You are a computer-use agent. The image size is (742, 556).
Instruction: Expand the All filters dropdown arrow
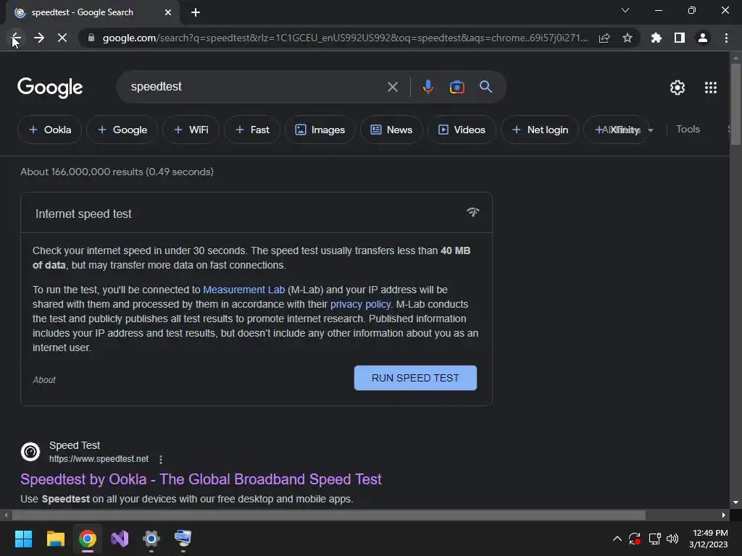[x=651, y=130]
